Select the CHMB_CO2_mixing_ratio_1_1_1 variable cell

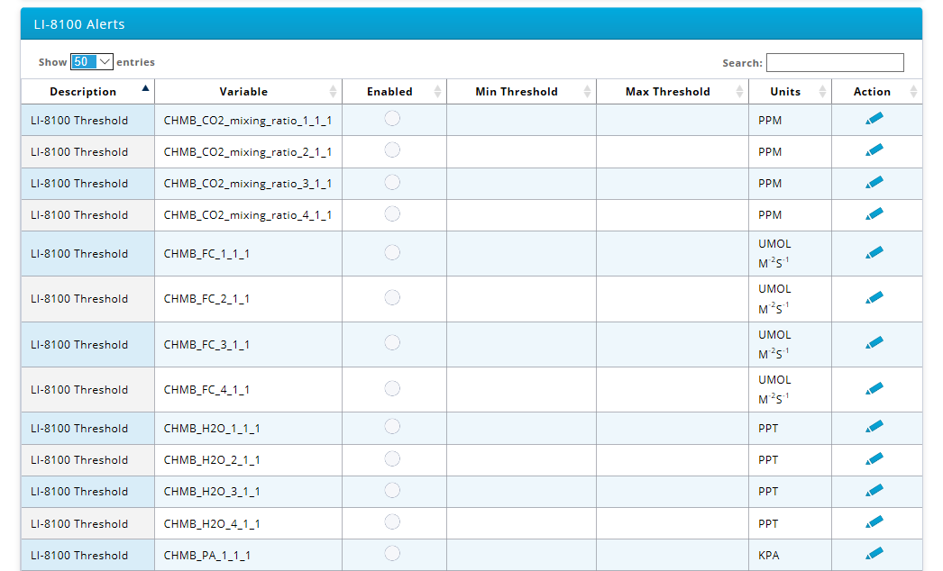coord(249,120)
